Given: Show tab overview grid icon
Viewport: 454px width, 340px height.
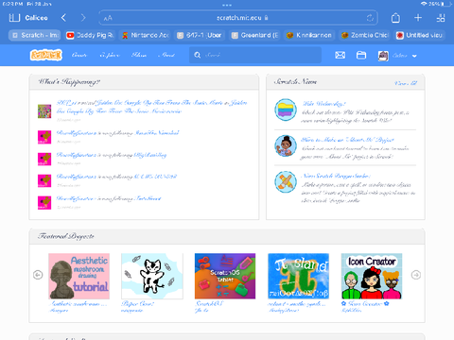Looking at the screenshot, I should pos(441,18).
